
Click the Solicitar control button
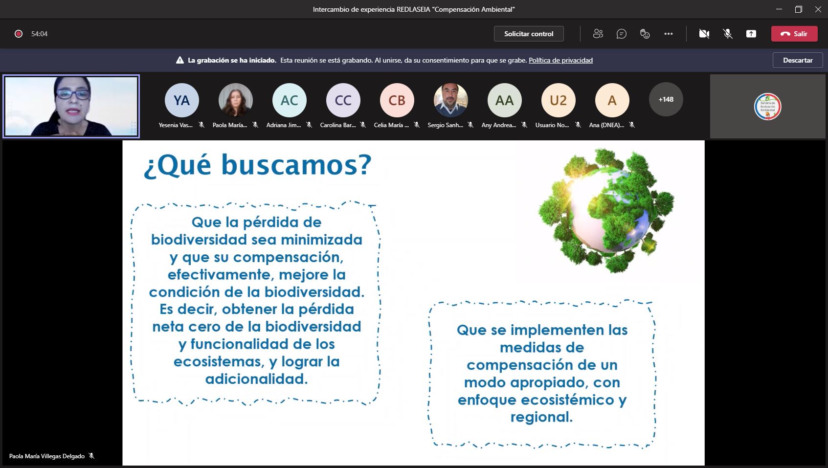528,34
